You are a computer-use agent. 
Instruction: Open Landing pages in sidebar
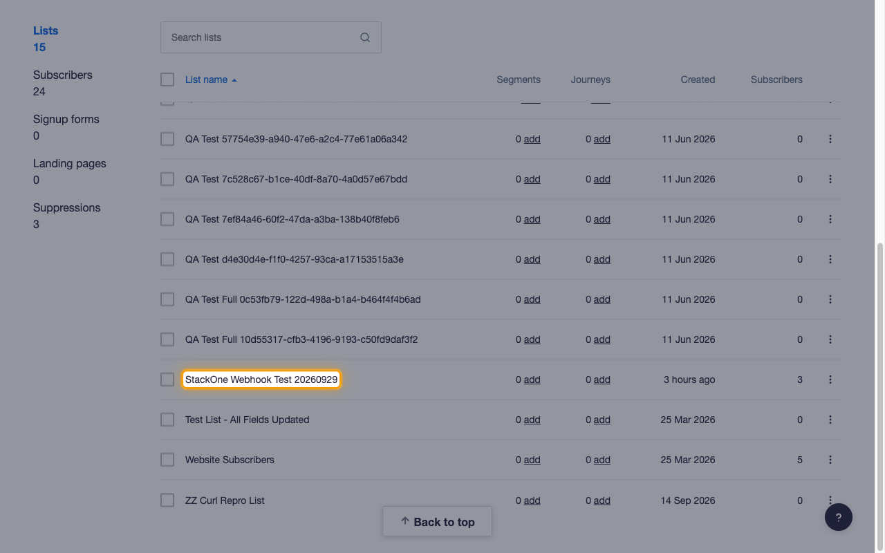pos(69,171)
